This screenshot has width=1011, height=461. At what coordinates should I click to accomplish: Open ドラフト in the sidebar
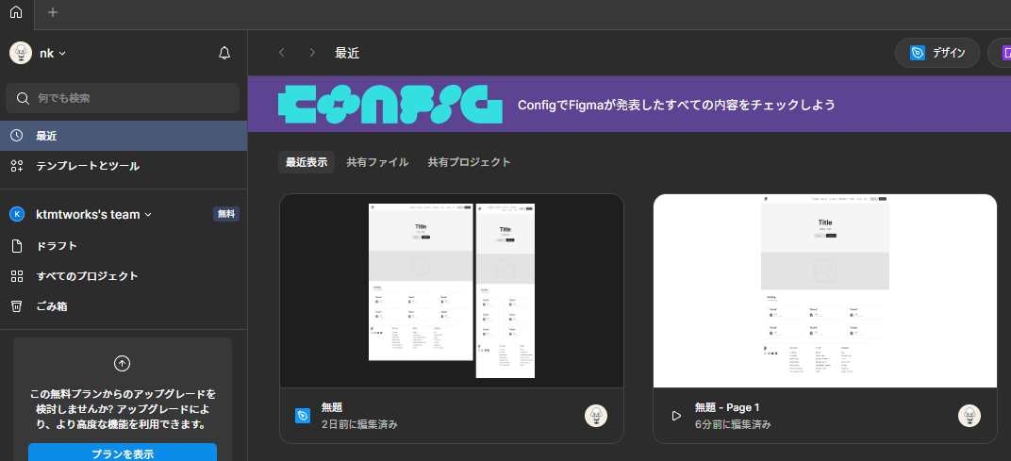tap(124, 246)
